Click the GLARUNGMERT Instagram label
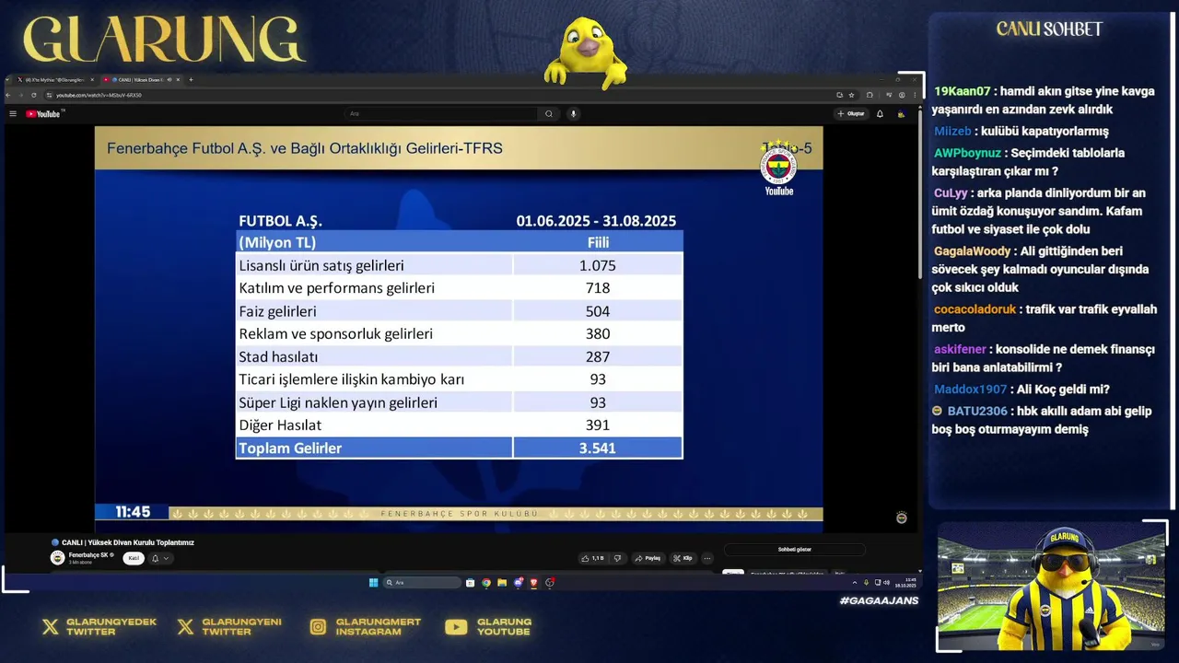This screenshot has height=663, width=1179. point(379,627)
